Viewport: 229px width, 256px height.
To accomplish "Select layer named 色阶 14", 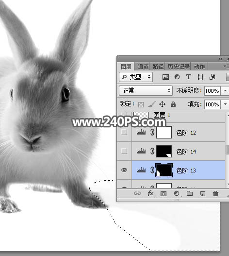I will coord(186,152).
